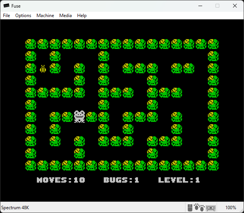Click the yellow bug sprite
The height and width of the screenshot is (213, 244).
(43, 69)
